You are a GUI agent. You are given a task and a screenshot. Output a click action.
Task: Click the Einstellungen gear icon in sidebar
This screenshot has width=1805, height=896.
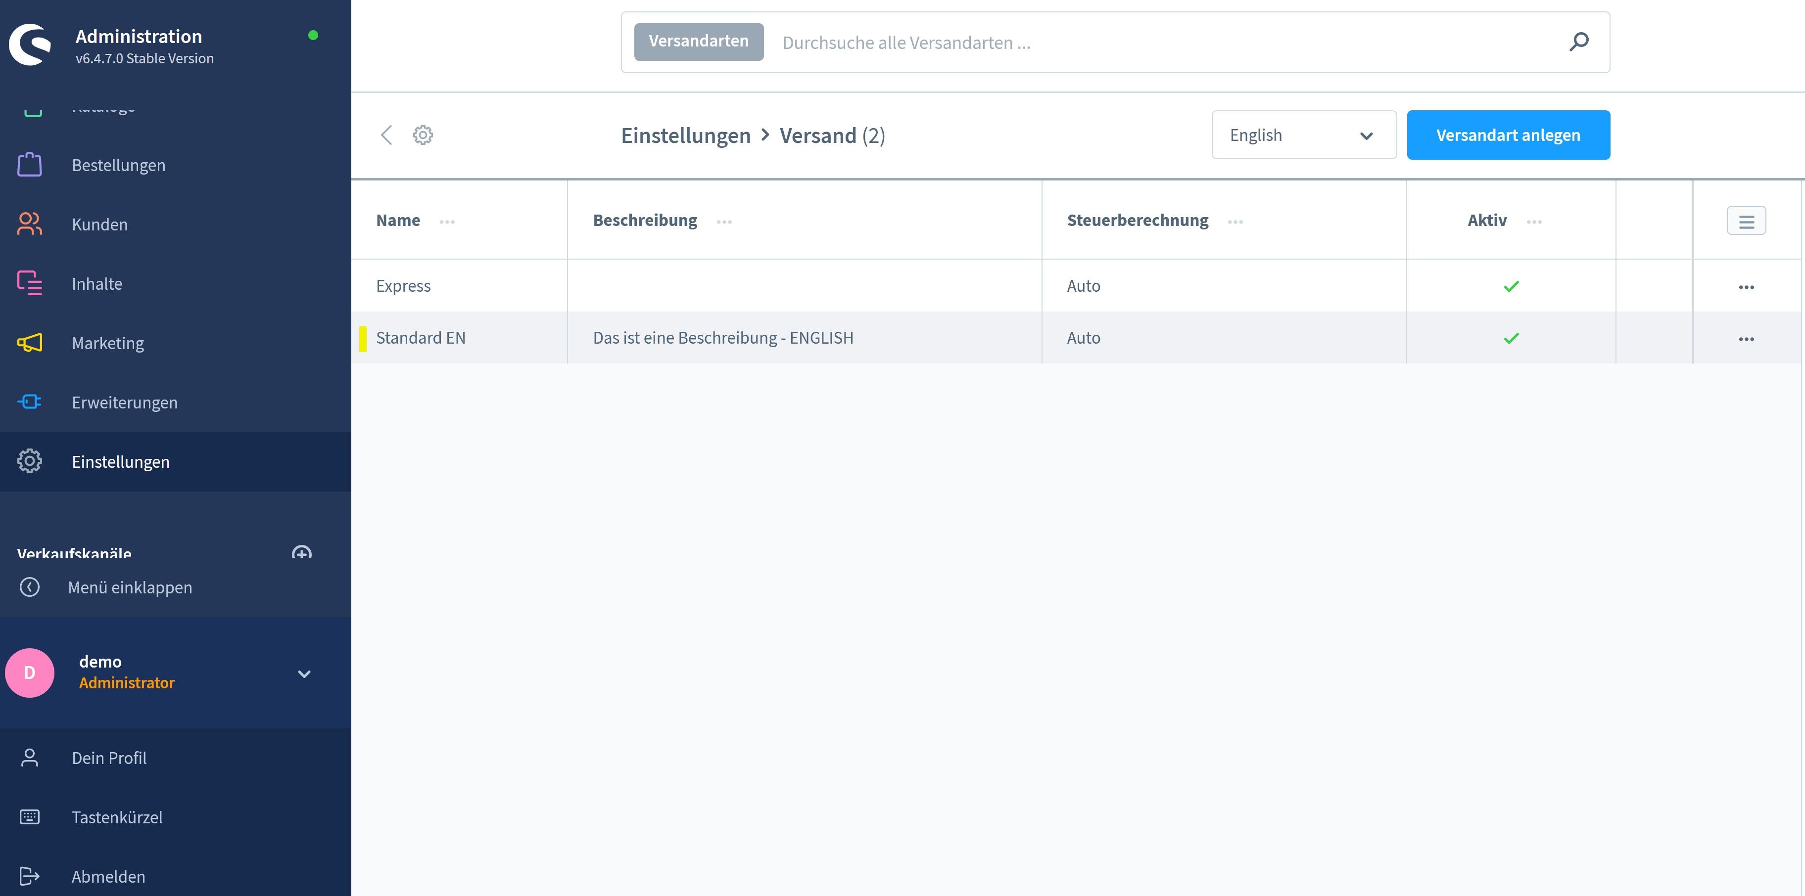[x=29, y=461]
